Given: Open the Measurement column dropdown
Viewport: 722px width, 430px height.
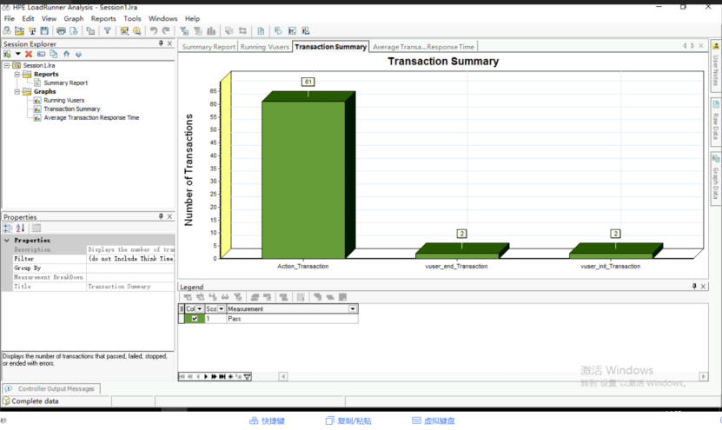Looking at the screenshot, I should (353, 309).
